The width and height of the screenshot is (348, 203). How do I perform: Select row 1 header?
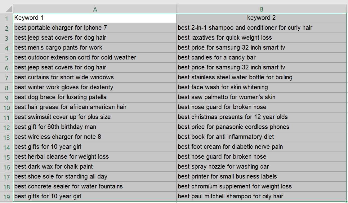coord(7,18)
